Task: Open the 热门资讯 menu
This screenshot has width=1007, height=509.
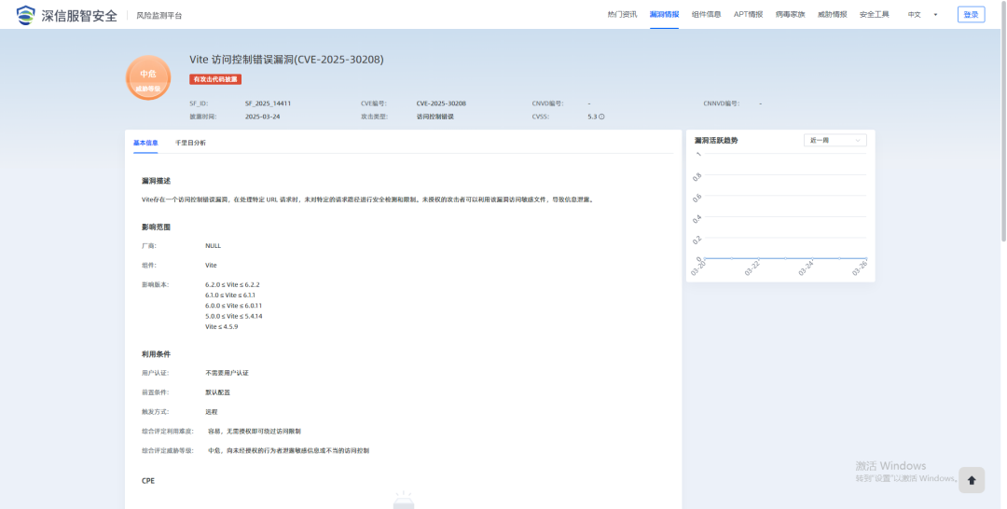Action: coord(622,14)
